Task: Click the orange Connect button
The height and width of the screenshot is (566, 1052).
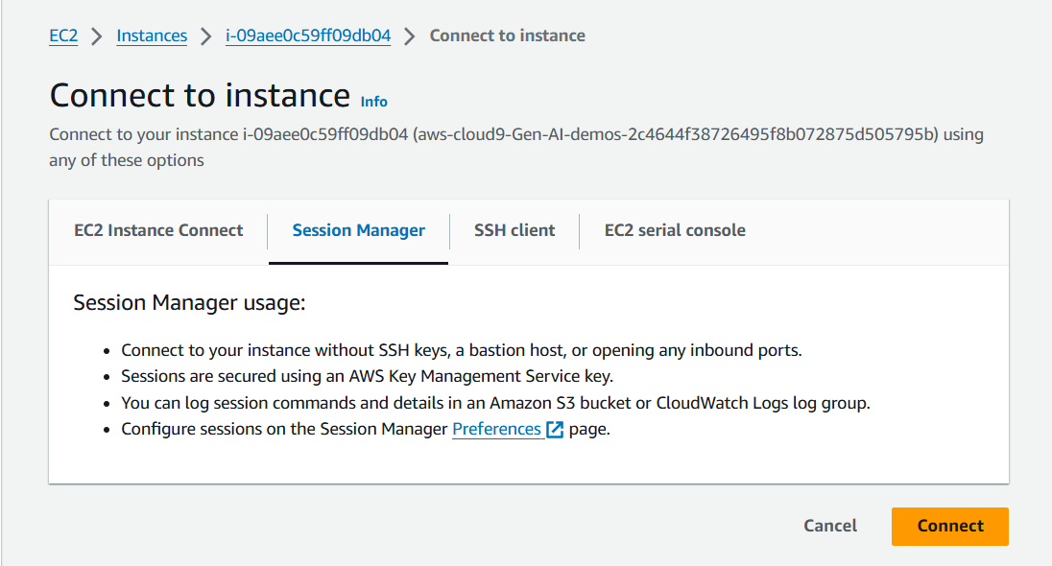Action: pos(950,526)
